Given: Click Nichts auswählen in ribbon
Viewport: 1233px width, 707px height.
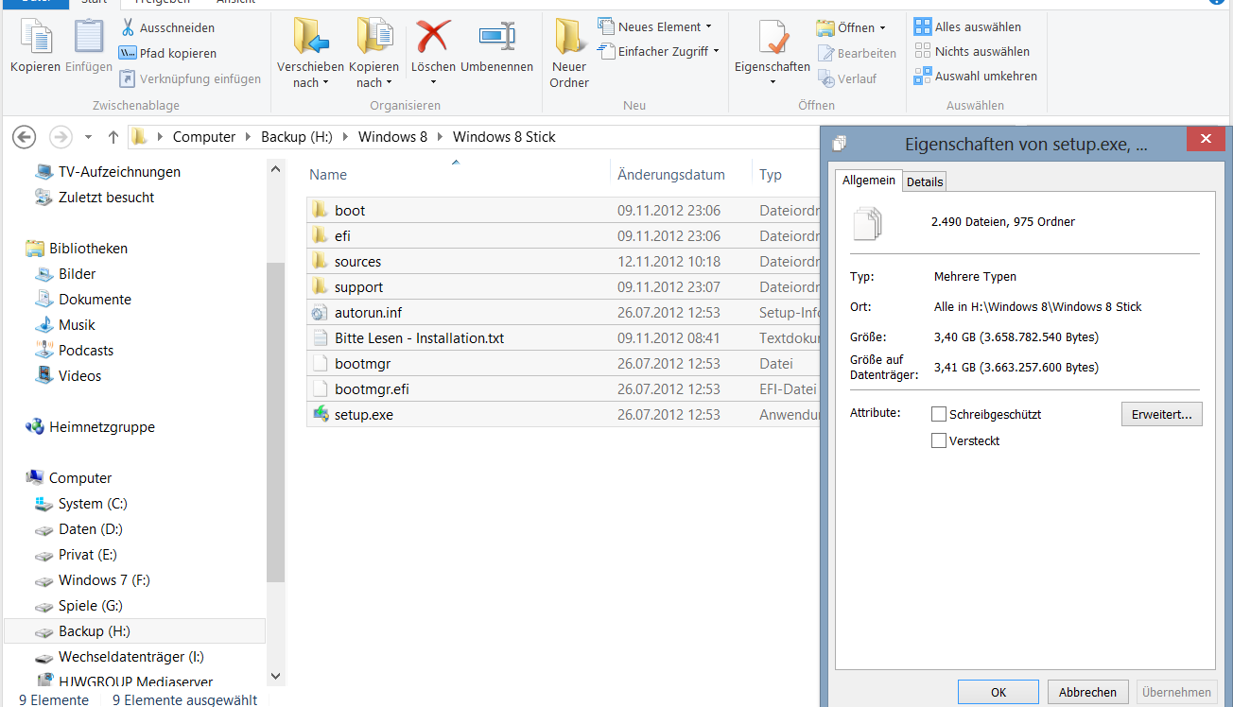Looking at the screenshot, I should (x=972, y=52).
